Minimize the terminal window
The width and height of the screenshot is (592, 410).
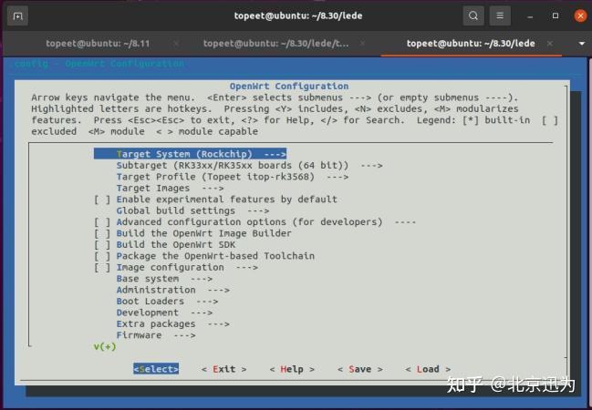pos(530,16)
